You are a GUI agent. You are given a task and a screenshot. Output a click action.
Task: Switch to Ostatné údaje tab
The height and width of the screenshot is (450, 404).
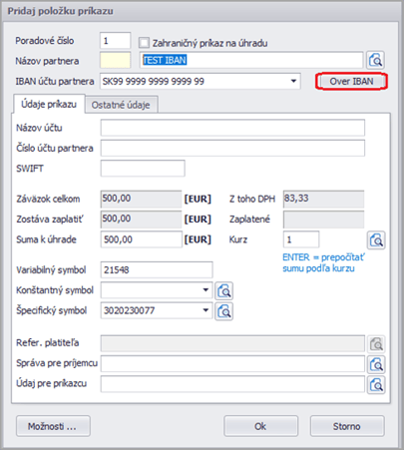pos(121,105)
